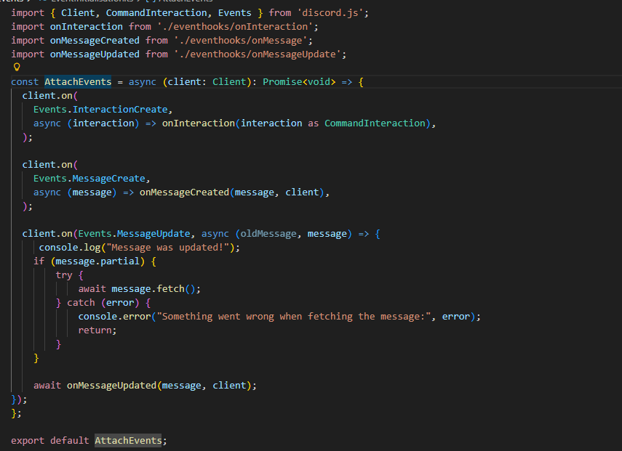Click Events.MessageUpdate text
The image size is (622, 451).
tap(134, 234)
